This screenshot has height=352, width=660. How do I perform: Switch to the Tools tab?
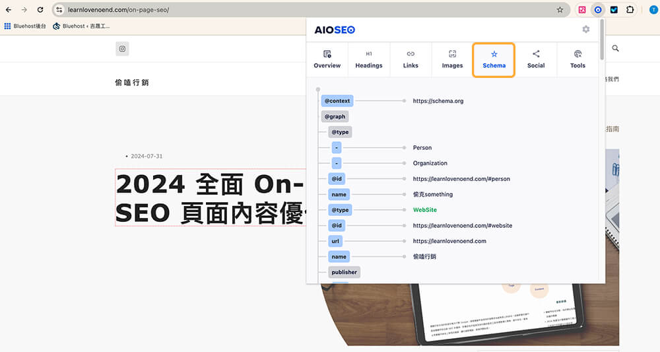[x=577, y=60]
